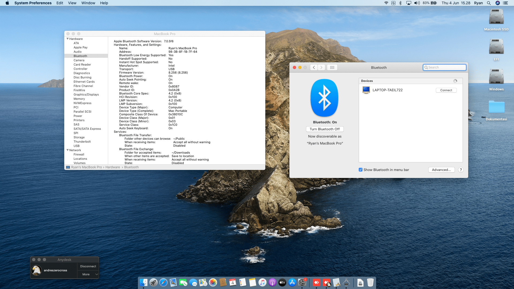Open the Help menu

tap(104, 3)
